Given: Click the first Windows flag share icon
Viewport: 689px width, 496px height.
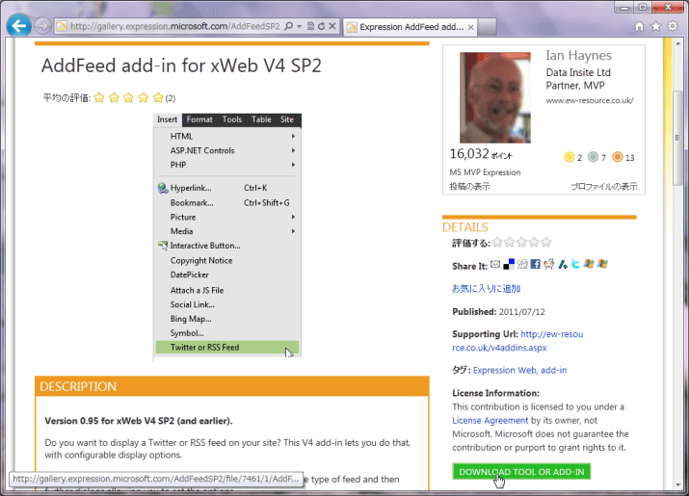Looking at the screenshot, I should pos(589,264).
